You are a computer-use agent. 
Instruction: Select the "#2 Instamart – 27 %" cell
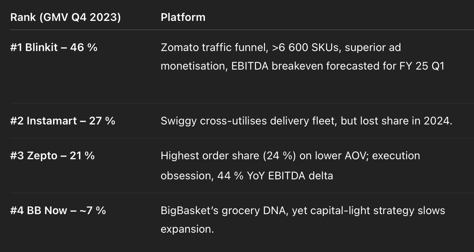(x=63, y=121)
